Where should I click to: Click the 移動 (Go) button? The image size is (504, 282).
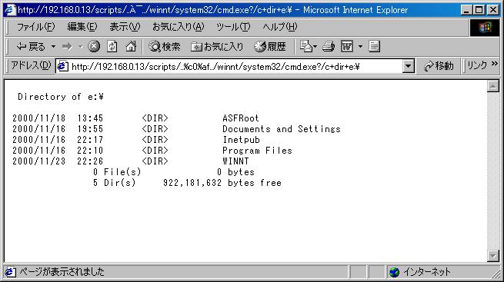tap(439, 66)
